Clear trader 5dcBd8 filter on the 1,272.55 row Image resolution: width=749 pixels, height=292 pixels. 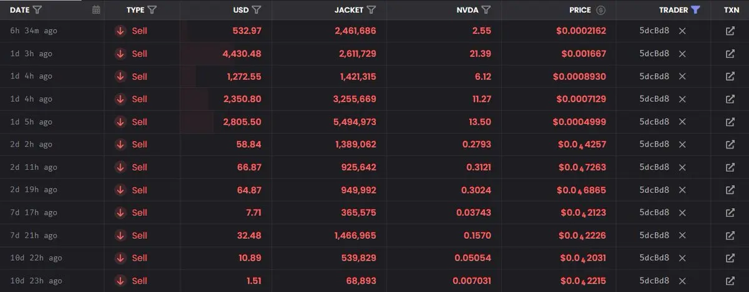point(682,76)
